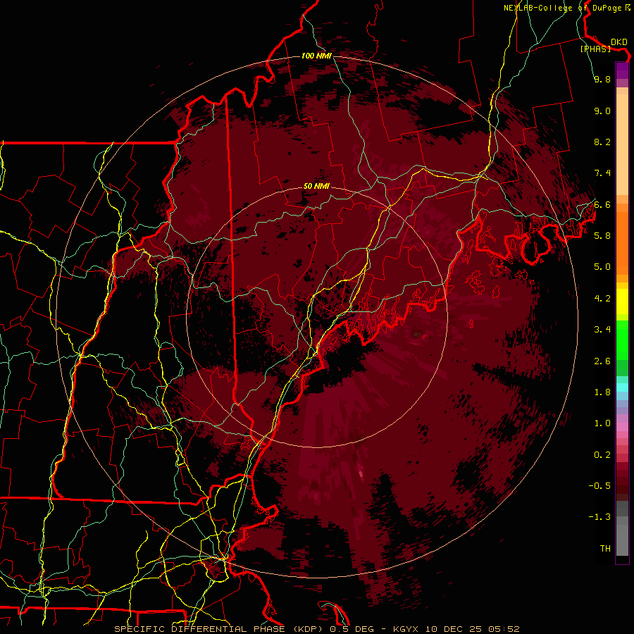Click the 5.0 scale value
Viewport: 634px width, 634px height.
pos(602,267)
